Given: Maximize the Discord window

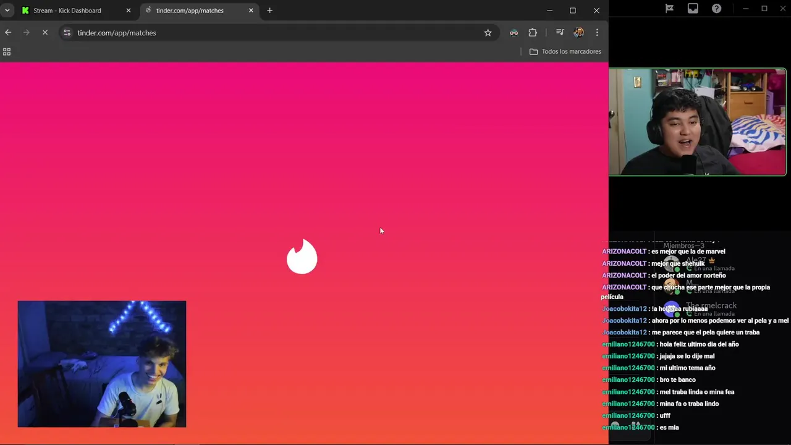Looking at the screenshot, I should [764, 9].
